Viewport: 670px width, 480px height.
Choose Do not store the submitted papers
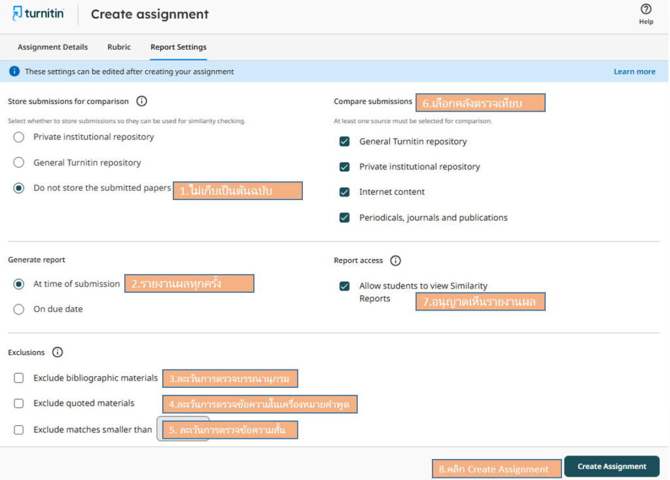pyautogui.click(x=19, y=188)
